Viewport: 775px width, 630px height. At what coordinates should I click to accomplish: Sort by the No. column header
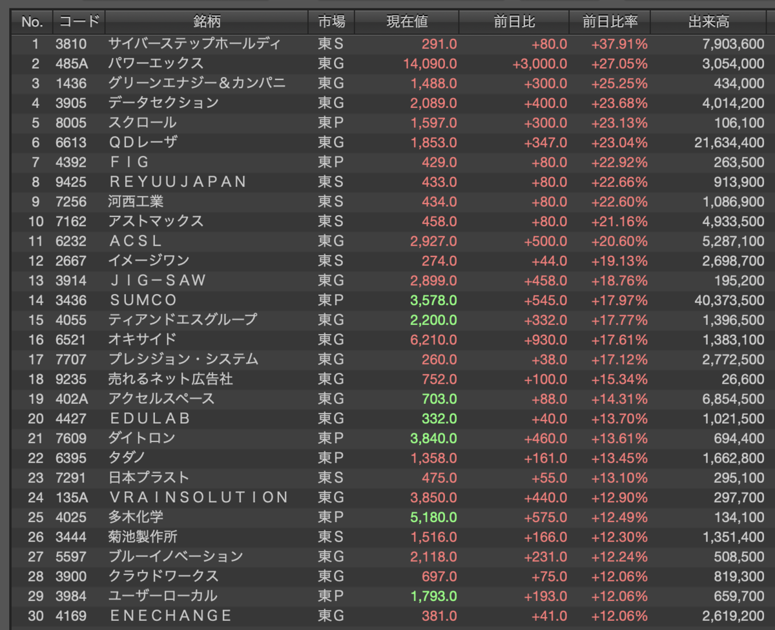pos(32,22)
